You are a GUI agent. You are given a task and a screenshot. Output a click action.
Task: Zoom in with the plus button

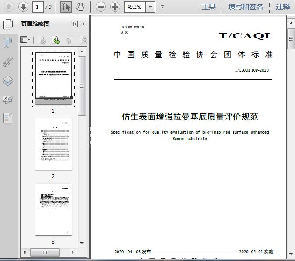[115, 7]
